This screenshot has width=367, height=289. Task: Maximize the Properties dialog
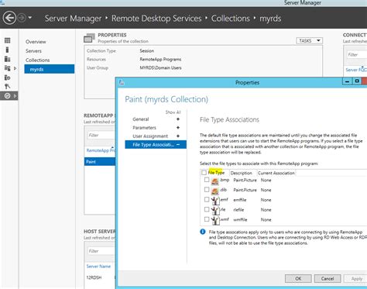click(357, 81)
